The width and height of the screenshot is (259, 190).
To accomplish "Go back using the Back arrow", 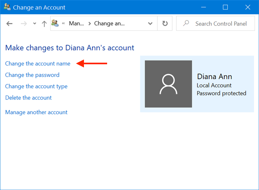I will point(10,24).
